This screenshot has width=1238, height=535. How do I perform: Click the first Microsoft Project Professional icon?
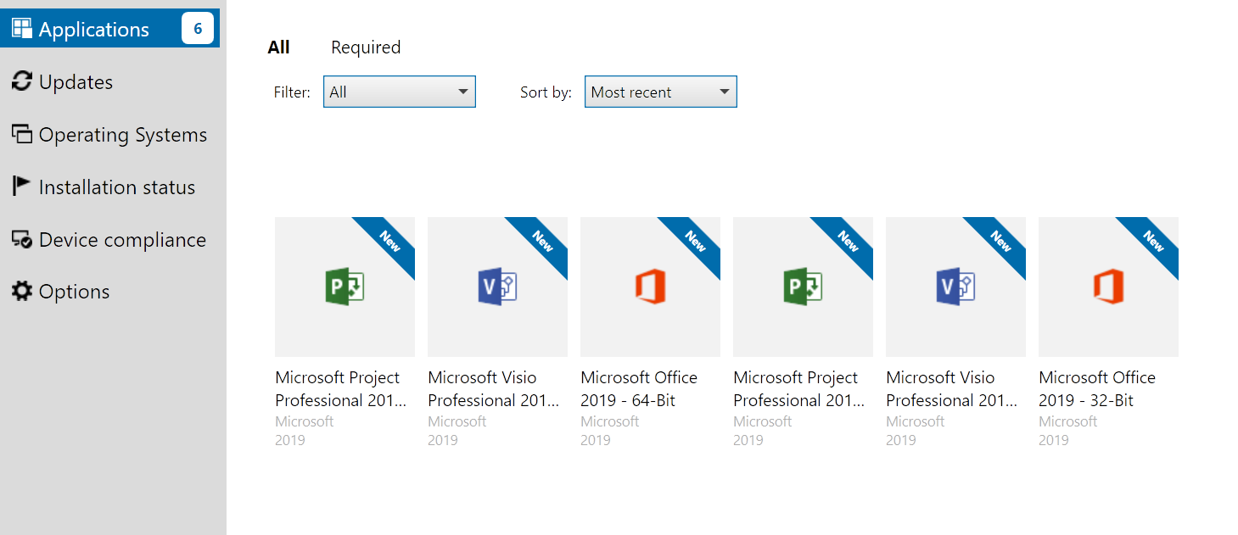pos(345,287)
